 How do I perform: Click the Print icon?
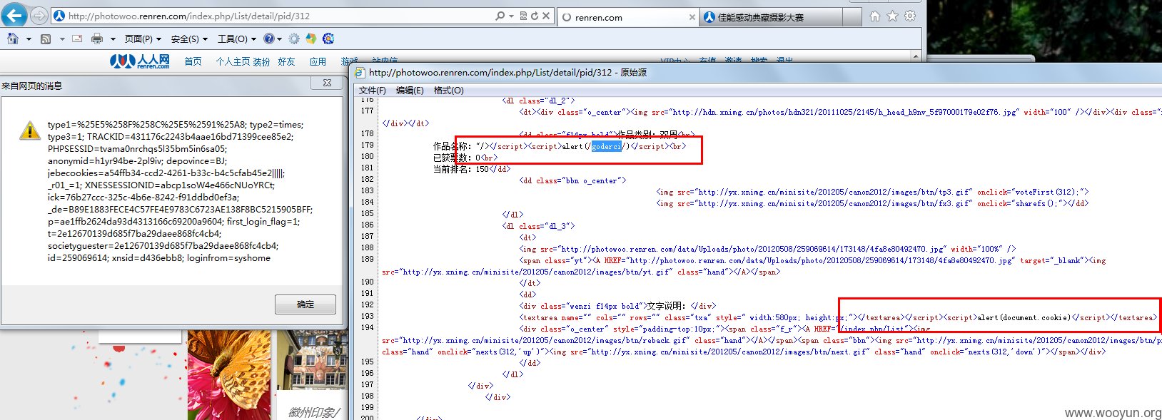(x=97, y=39)
